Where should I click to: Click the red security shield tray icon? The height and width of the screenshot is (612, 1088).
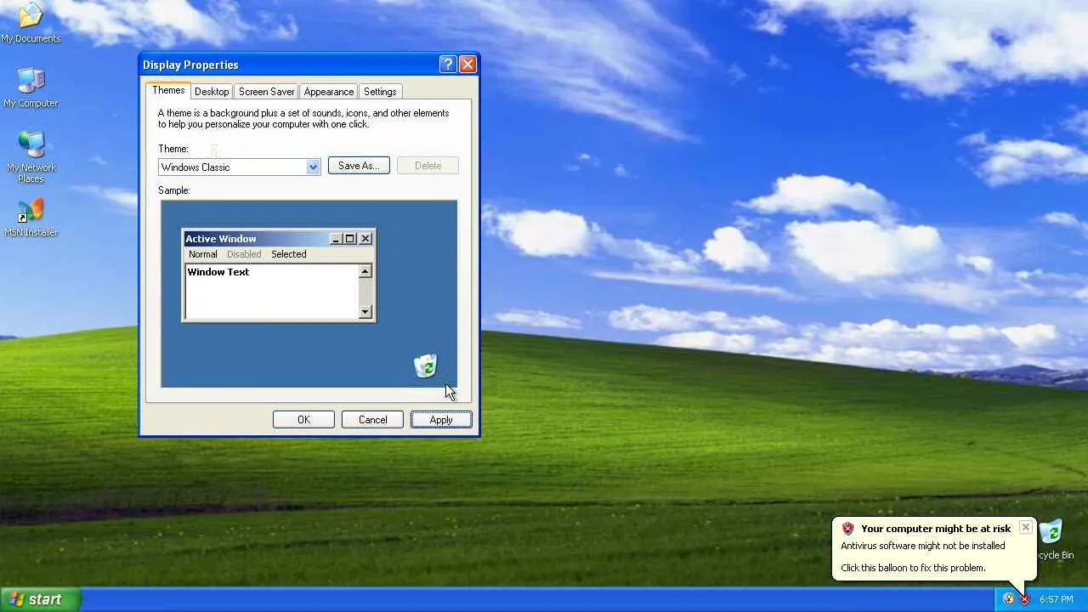point(1024,598)
